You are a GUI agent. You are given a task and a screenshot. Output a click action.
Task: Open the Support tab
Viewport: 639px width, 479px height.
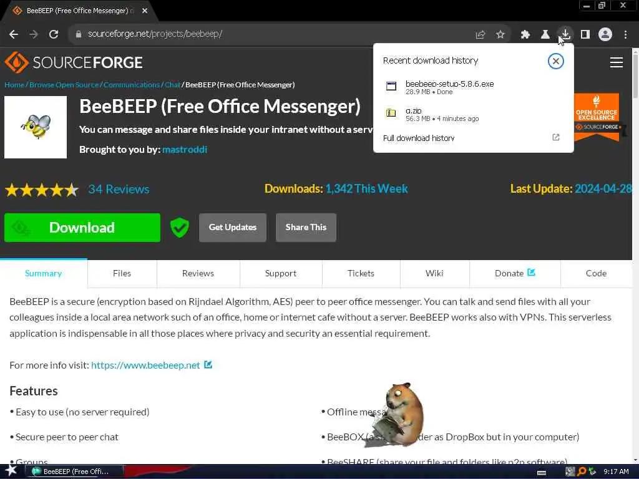point(281,273)
